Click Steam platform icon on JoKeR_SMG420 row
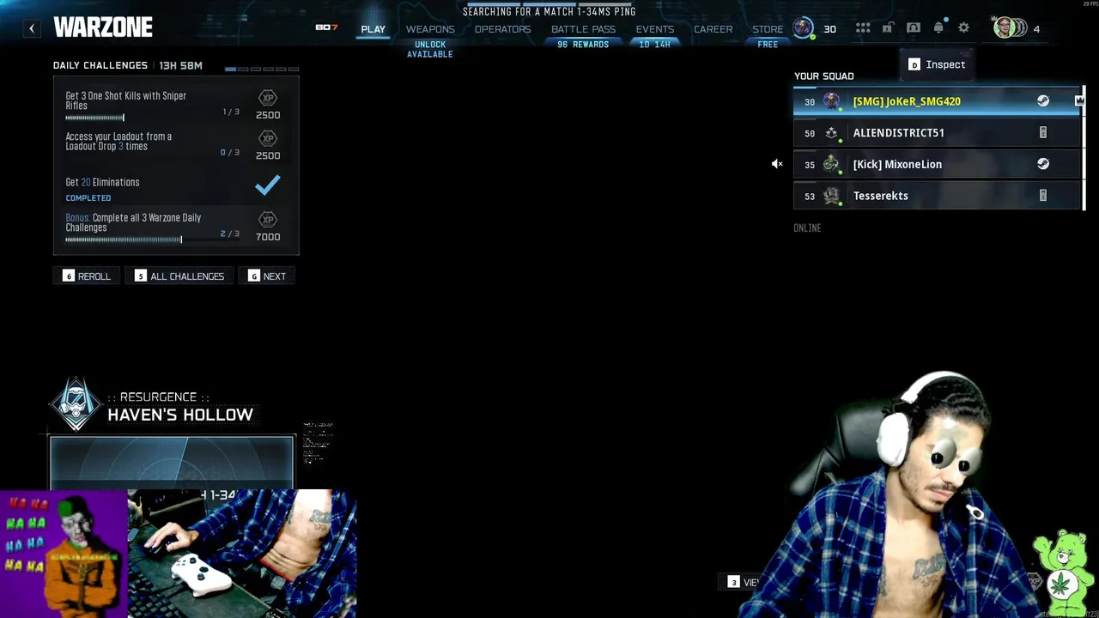The width and height of the screenshot is (1099, 618). (x=1043, y=101)
